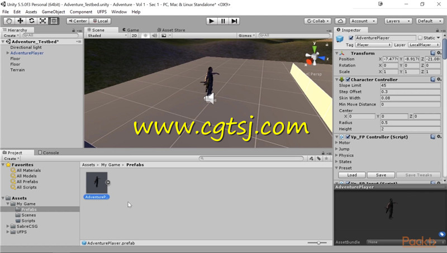Open the Component menu
The width and height of the screenshot is (447, 253).
(81, 12)
